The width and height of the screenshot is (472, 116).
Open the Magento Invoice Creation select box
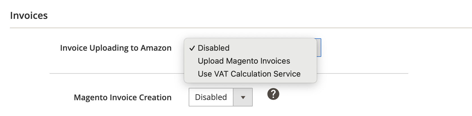[220, 97]
